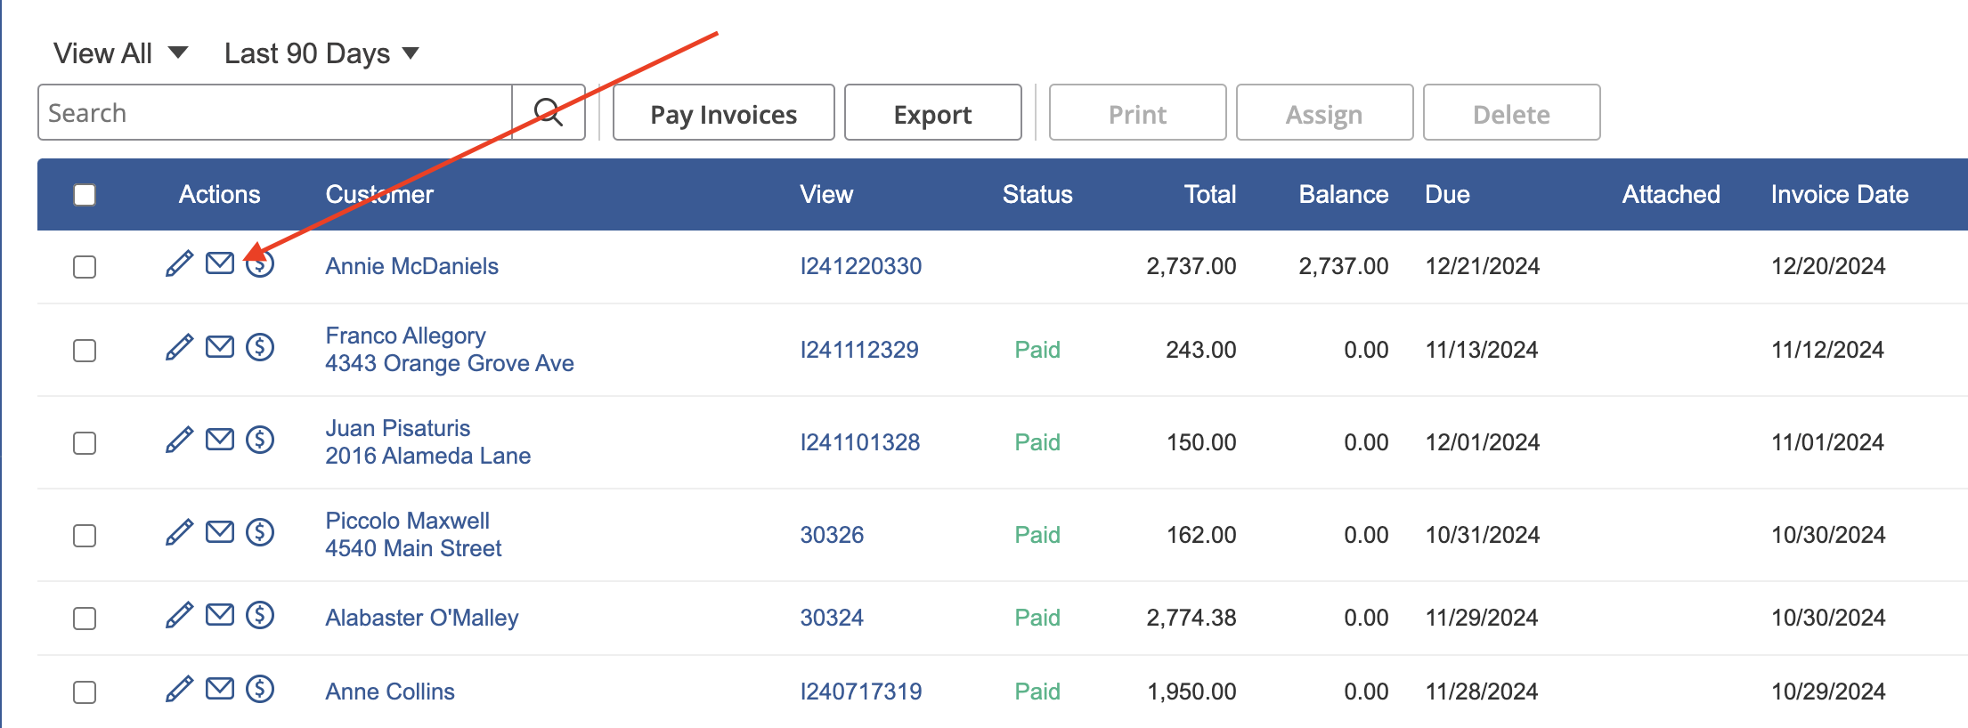Open customer Annie McDaniels link
Screen dimensions: 1968x728
click(x=411, y=266)
